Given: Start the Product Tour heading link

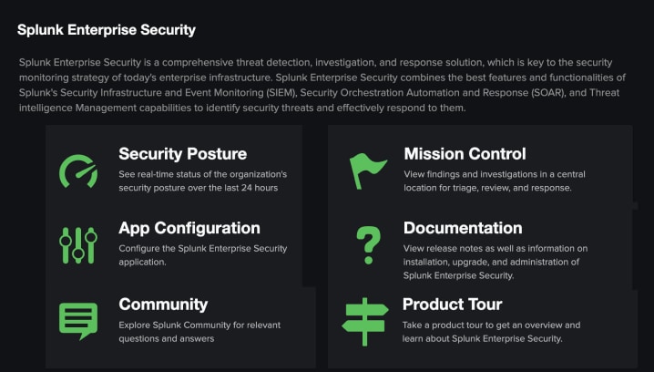Looking at the screenshot, I should pyautogui.click(x=452, y=304).
